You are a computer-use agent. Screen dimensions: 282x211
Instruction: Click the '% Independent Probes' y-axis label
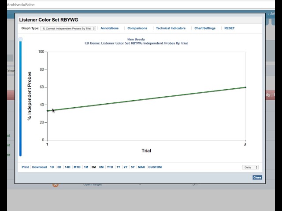coord(30,96)
